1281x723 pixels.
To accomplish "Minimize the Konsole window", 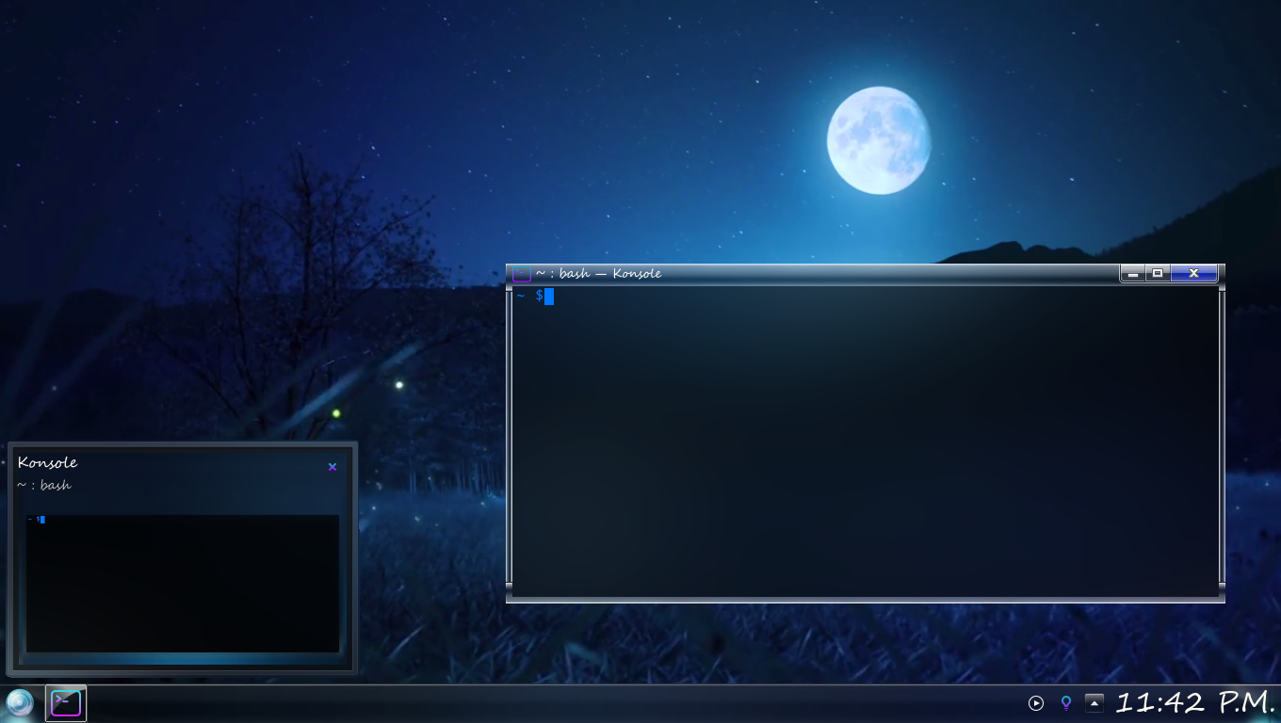I will [x=1133, y=274].
